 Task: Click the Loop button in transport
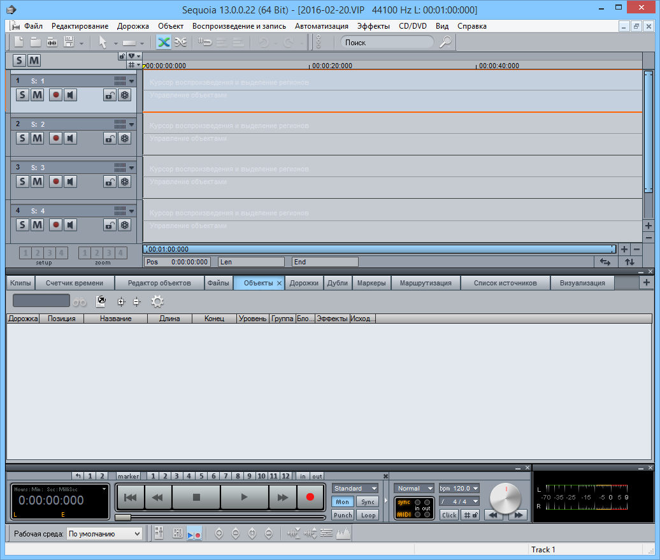(368, 515)
